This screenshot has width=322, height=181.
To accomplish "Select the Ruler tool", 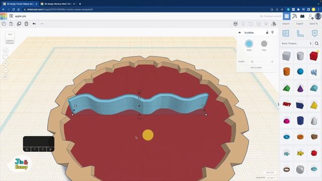I will click(300, 33).
